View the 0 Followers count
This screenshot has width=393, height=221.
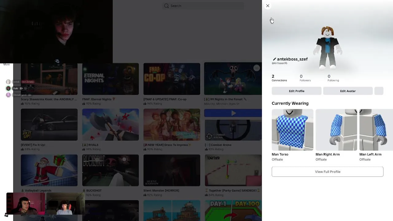coord(305,78)
